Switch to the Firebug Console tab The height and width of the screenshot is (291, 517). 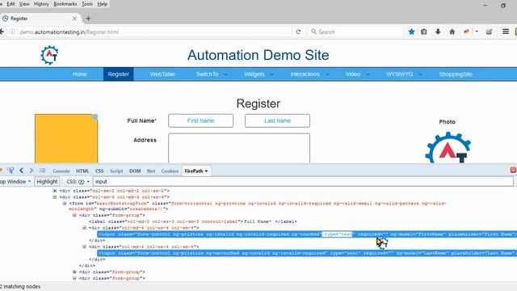click(x=61, y=171)
